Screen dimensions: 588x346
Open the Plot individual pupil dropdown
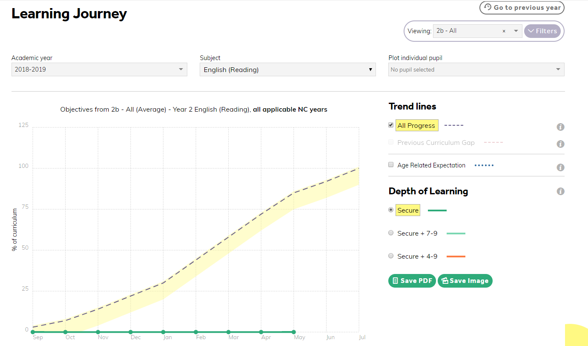pyautogui.click(x=476, y=69)
